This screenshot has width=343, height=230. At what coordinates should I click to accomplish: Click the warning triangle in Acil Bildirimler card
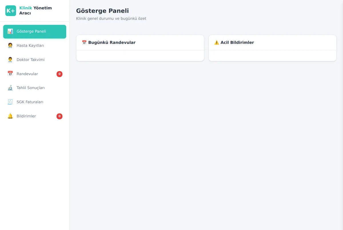(217, 43)
